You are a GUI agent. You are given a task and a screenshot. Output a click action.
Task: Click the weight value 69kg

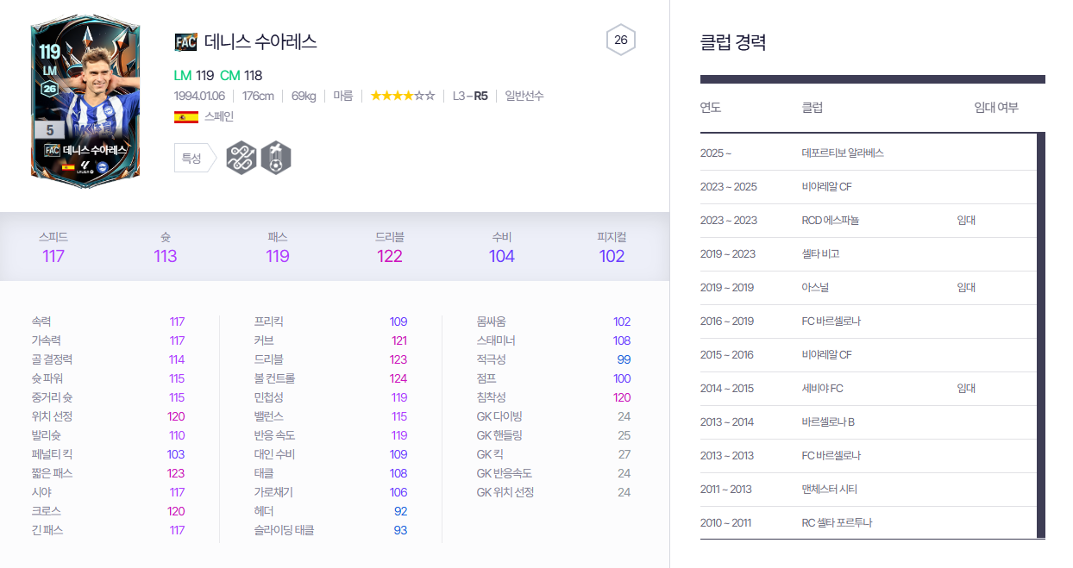[304, 96]
